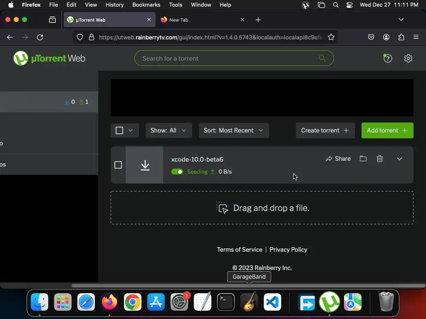The width and height of the screenshot is (426, 319).
Task: Open the Bookmarks menu
Action: [x=146, y=5]
